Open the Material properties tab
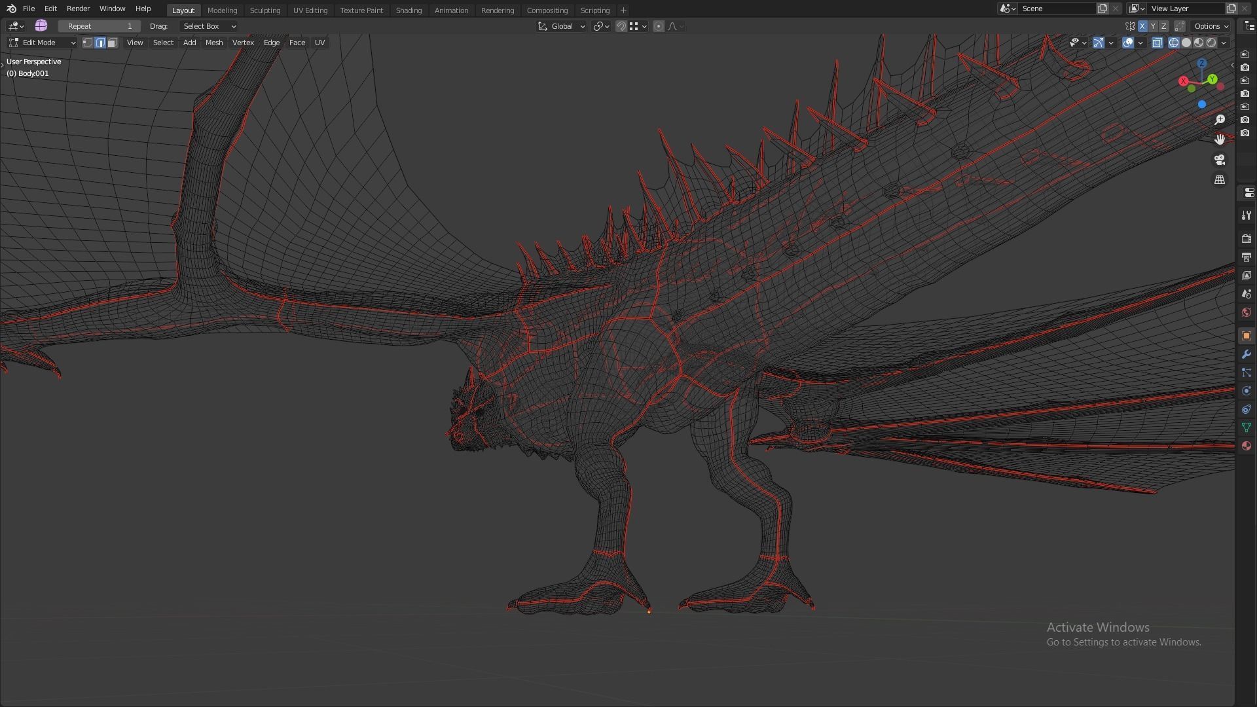Image resolution: width=1257 pixels, height=707 pixels. 1247,446
